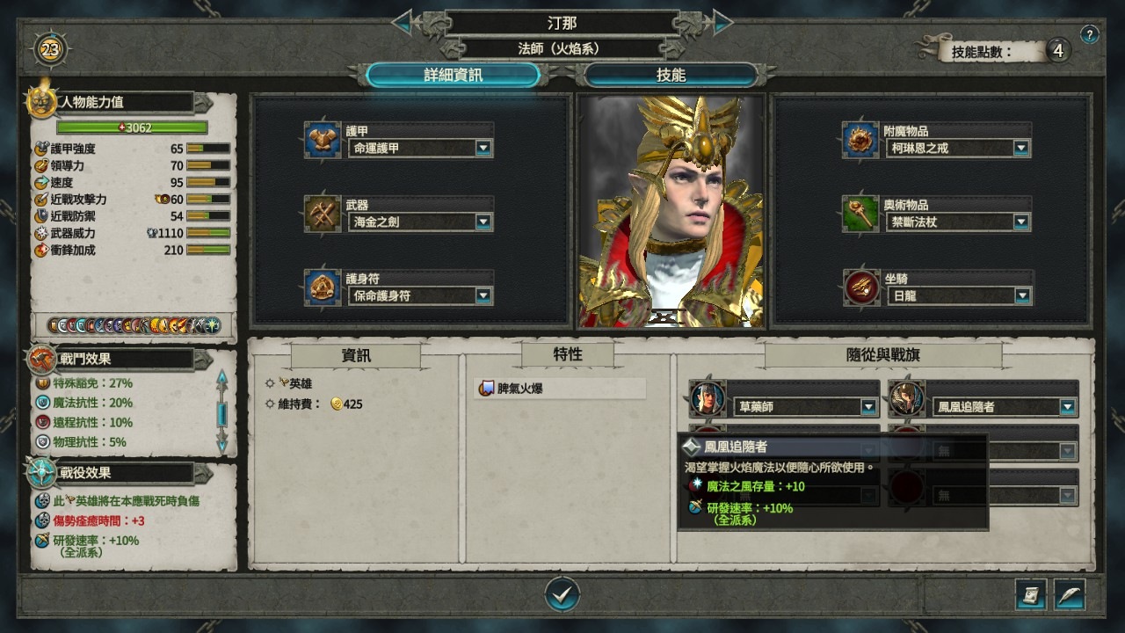Confirm with the checkmark button

tap(562, 595)
